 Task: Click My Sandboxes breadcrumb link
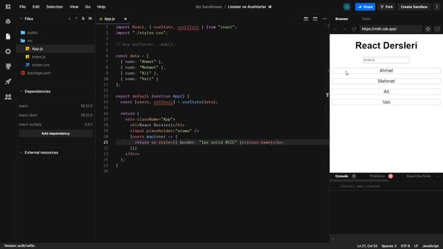coord(209,7)
